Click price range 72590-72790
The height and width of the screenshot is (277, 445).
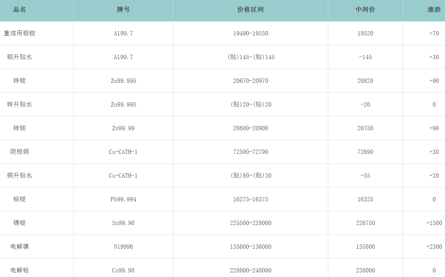tap(251, 152)
